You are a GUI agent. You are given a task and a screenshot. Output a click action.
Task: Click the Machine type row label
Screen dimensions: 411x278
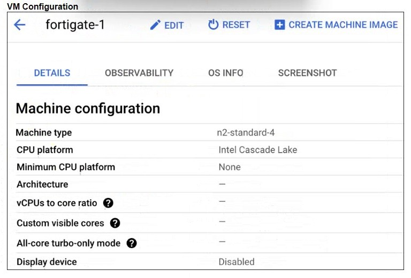point(44,133)
